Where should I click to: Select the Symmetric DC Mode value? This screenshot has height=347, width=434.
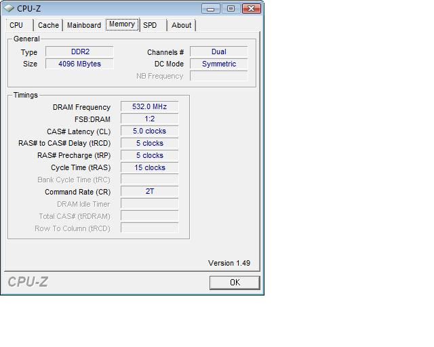pos(218,64)
